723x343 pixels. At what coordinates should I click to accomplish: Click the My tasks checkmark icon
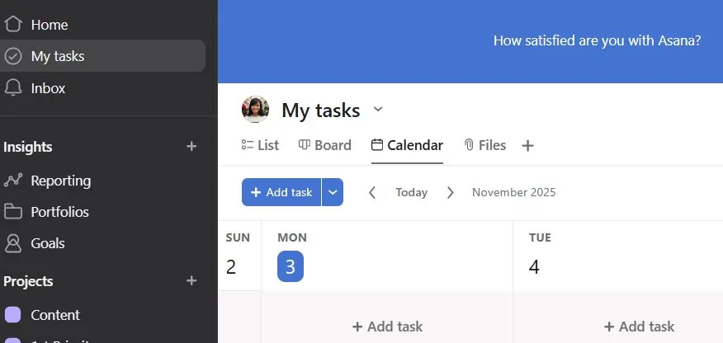click(13, 56)
